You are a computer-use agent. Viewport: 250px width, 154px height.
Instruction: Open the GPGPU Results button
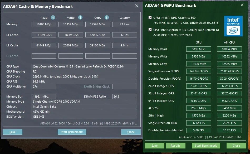point(175,146)
